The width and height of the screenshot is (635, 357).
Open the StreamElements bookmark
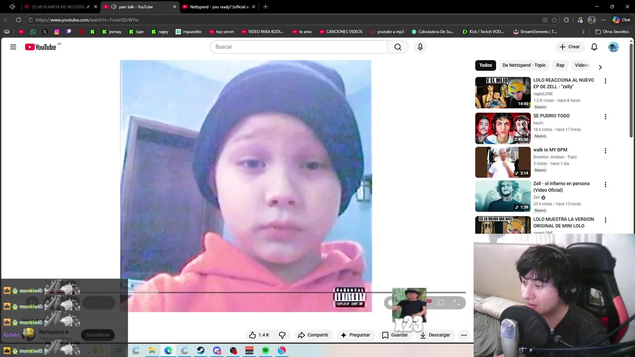click(535, 32)
